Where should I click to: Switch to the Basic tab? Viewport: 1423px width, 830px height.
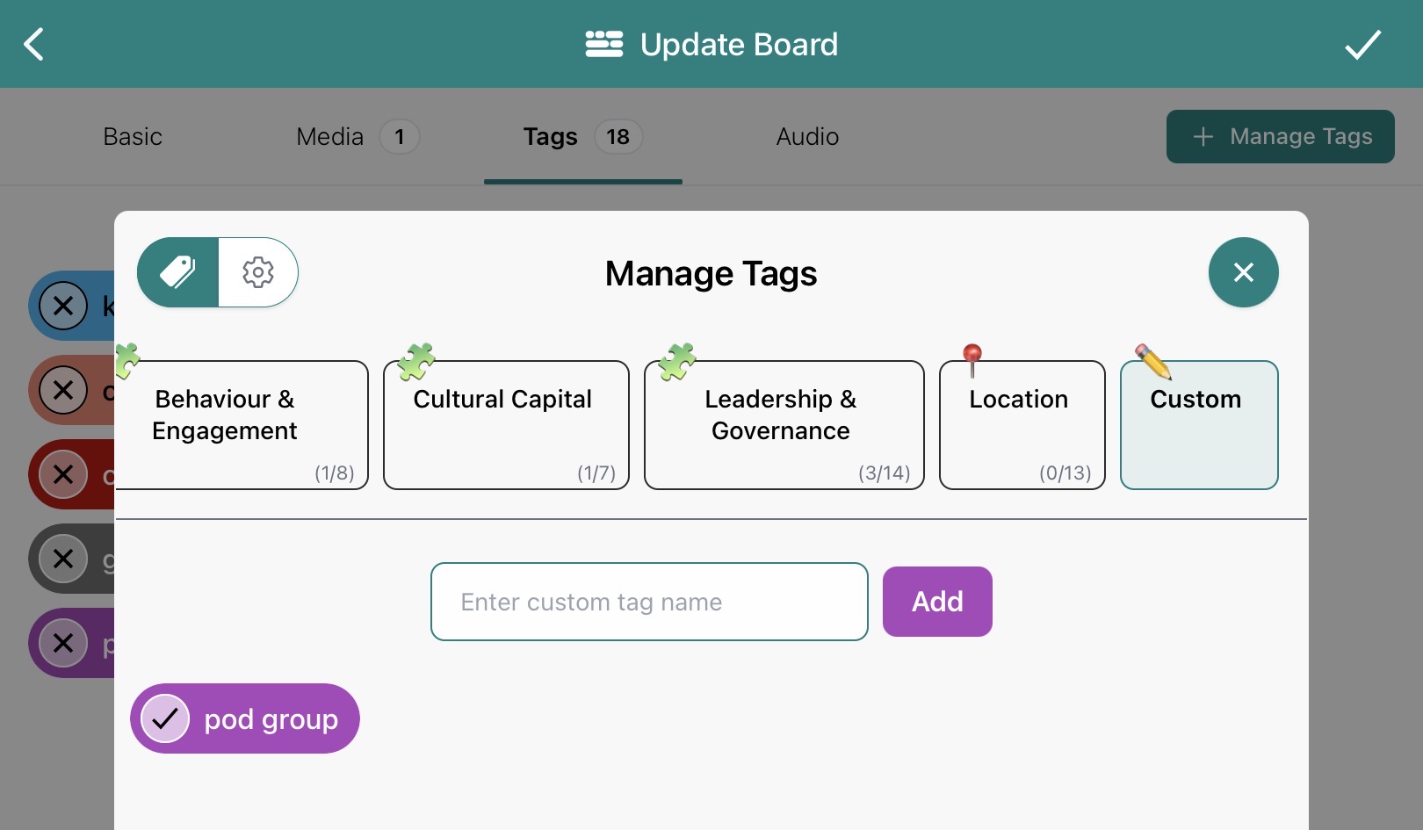pos(133,136)
